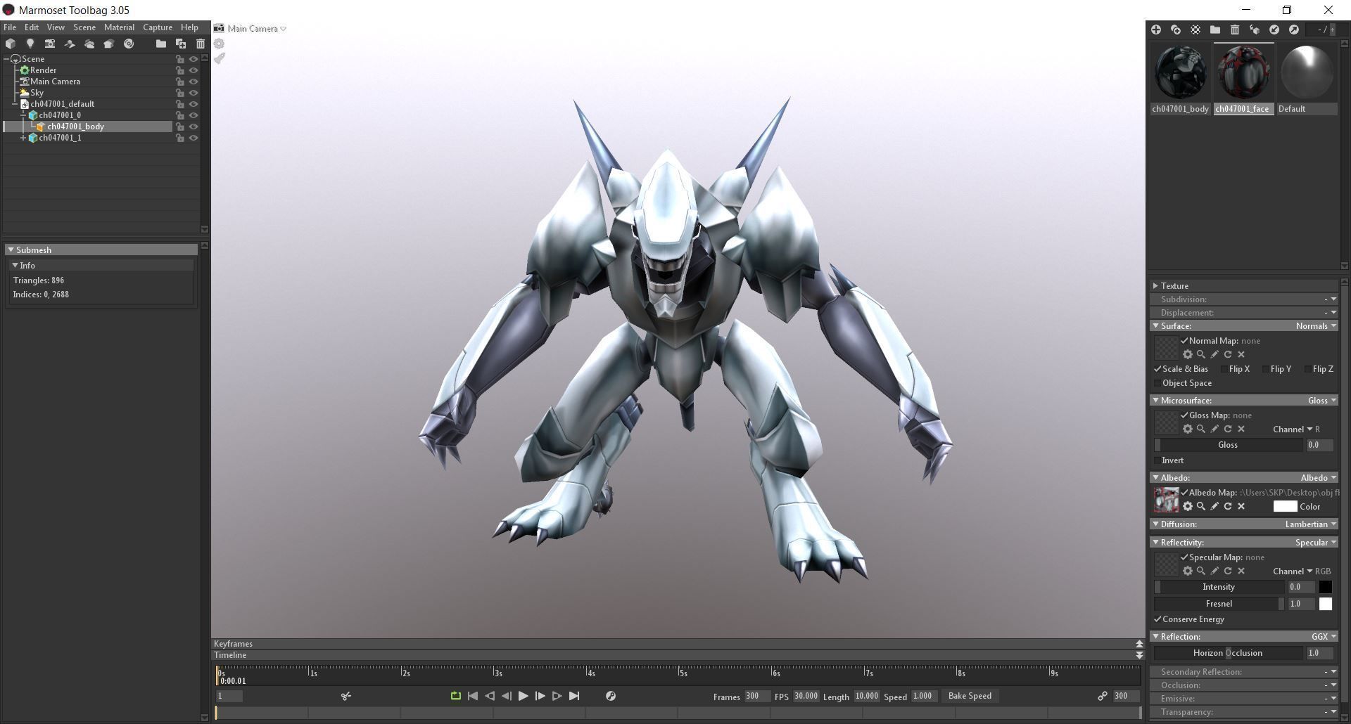Browse for Specular Map with magnifier icon
Screen dimensions: 1351x724
click(x=1201, y=571)
